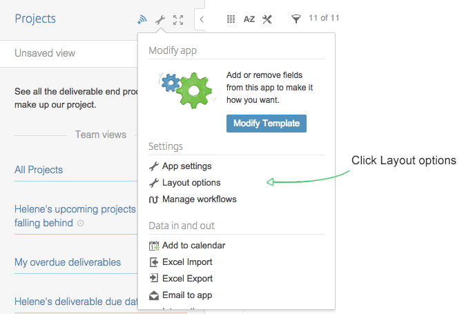Screen dimensions: 473x314
Task: Click the Settings section heading
Action: (x=166, y=146)
